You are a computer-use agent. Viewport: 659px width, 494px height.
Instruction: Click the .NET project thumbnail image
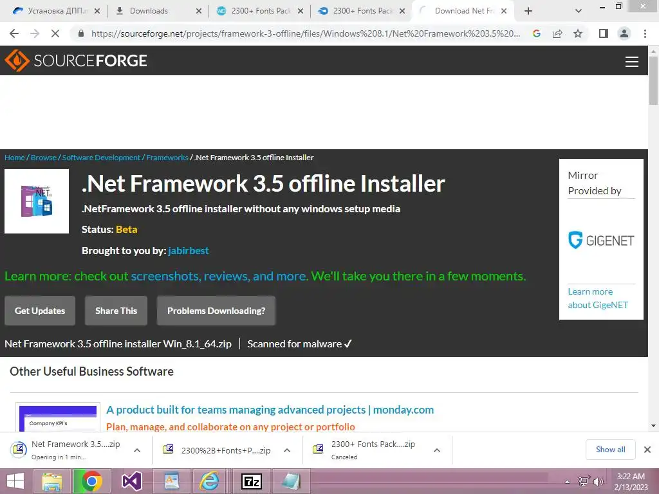(x=37, y=201)
